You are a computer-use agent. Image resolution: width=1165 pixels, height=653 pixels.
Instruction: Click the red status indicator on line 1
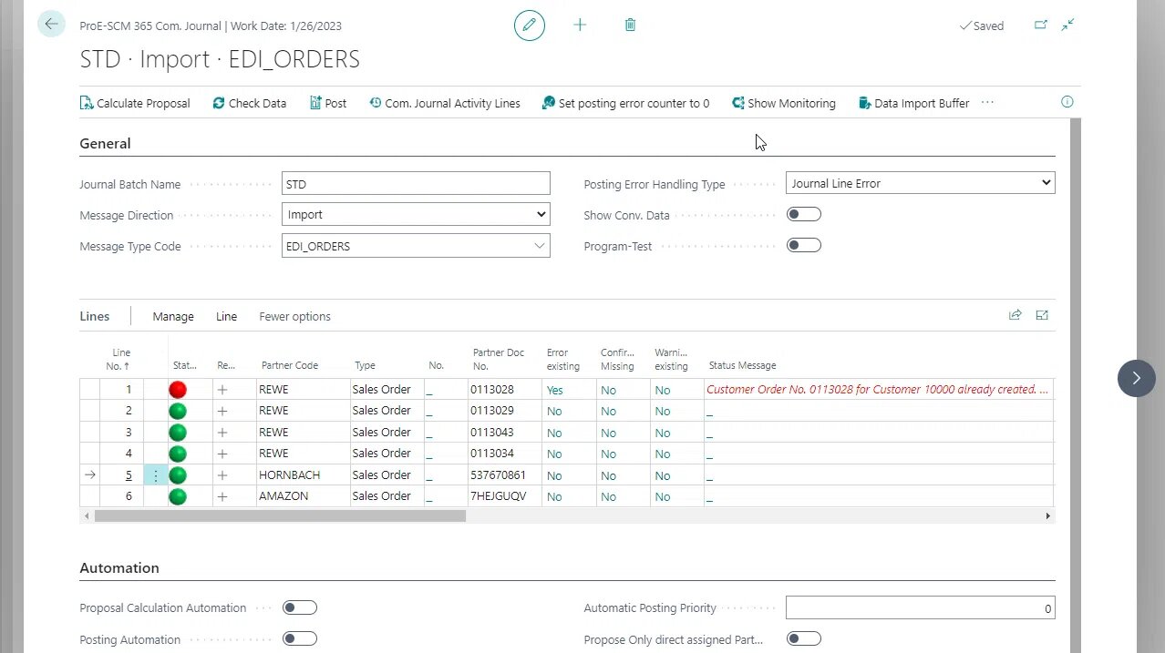pos(178,390)
